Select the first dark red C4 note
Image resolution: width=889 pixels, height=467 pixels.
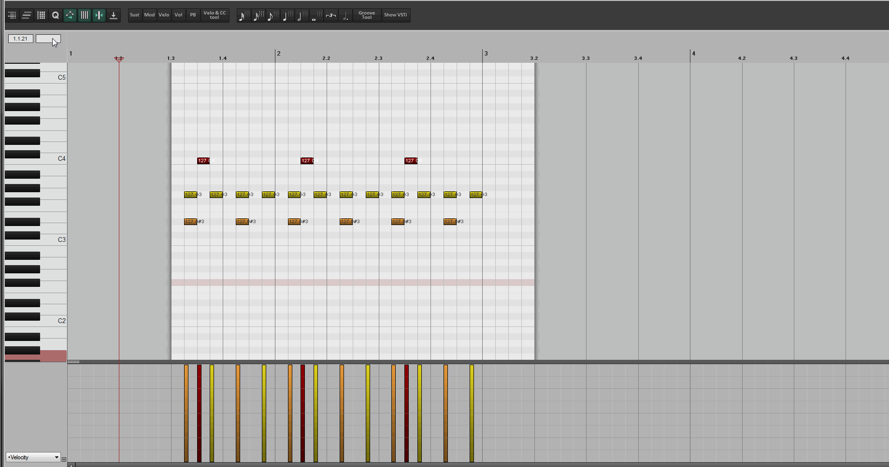pyautogui.click(x=203, y=161)
